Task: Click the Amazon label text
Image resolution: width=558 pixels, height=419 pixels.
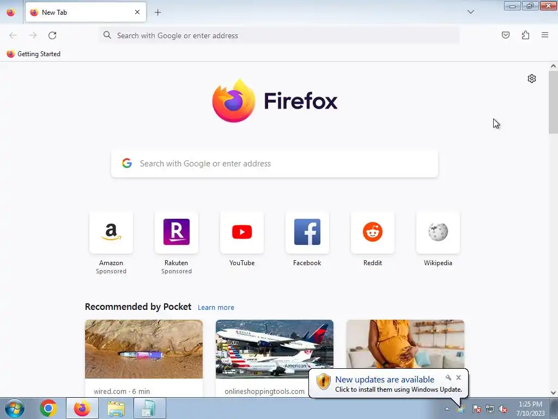Action: pyautogui.click(x=111, y=263)
